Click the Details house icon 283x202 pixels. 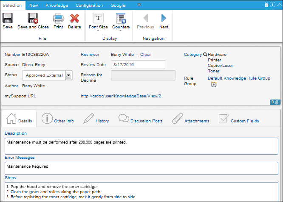click(x=11, y=118)
